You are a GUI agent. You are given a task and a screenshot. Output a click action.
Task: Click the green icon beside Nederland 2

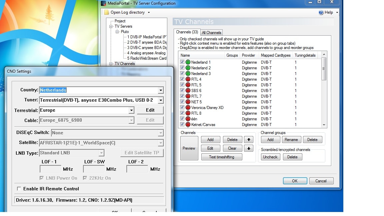pyautogui.click(x=188, y=68)
